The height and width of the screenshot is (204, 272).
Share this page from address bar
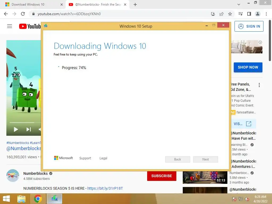[x=221, y=14]
